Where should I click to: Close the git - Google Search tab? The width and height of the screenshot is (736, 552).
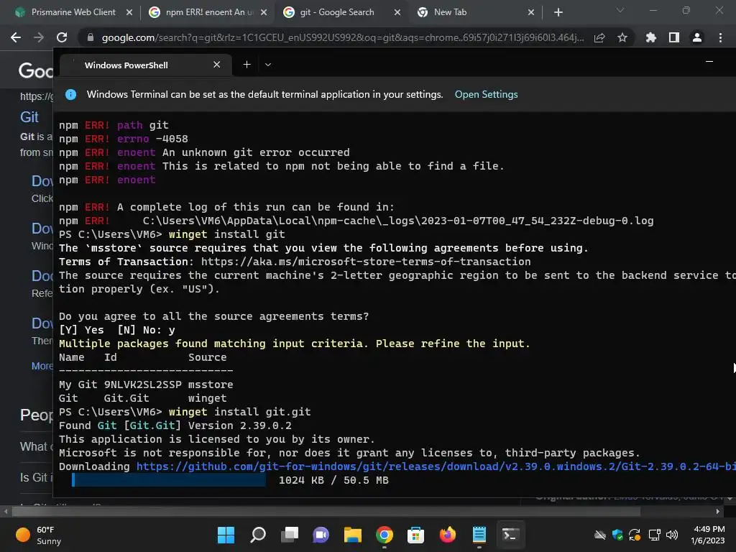397,12
